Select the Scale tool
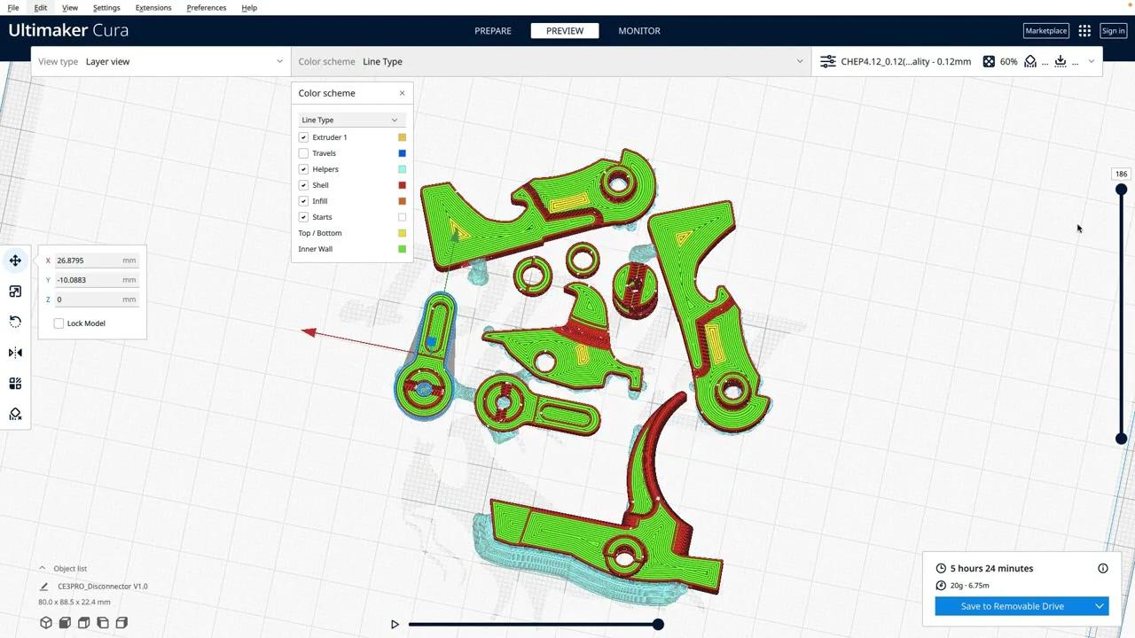Viewport: 1135px width, 638px height. point(15,291)
